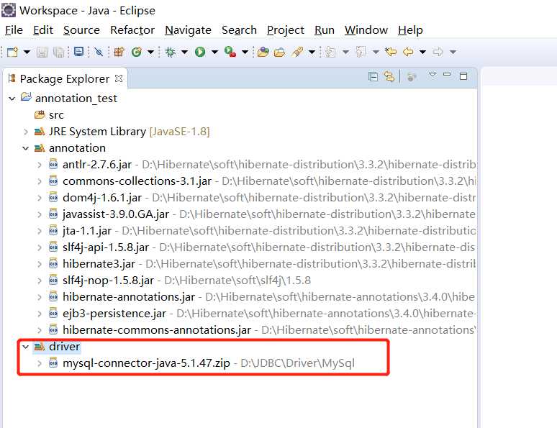Select the Package Explorer tab

pyautogui.click(x=64, y=79)
